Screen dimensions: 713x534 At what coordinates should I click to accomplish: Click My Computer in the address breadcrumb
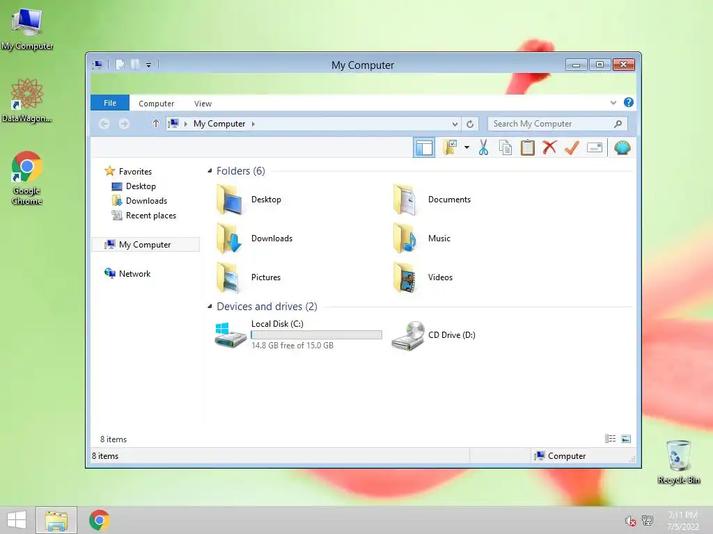(x=219, y=124)
